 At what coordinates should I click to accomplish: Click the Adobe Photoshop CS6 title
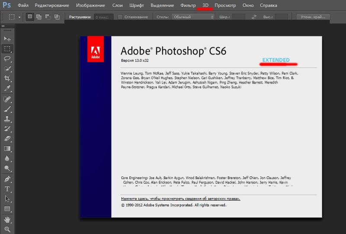click(x=173, y=51)
